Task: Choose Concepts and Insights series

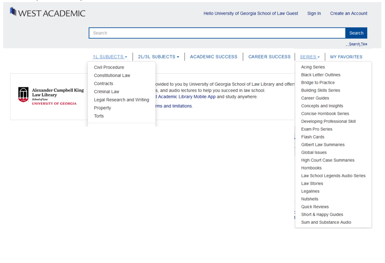Action: (x=322, y=106)
